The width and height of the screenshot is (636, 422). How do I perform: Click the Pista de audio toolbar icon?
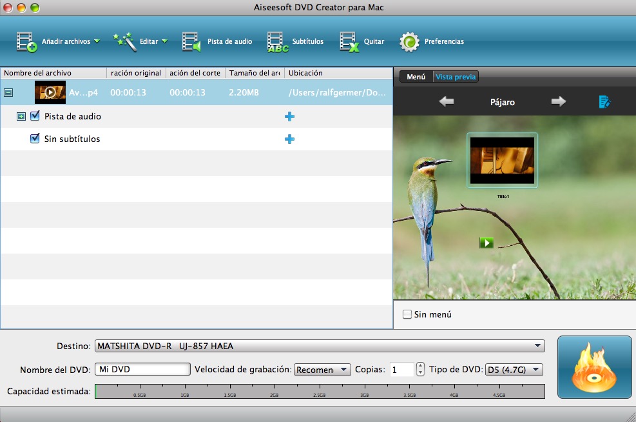191,42
